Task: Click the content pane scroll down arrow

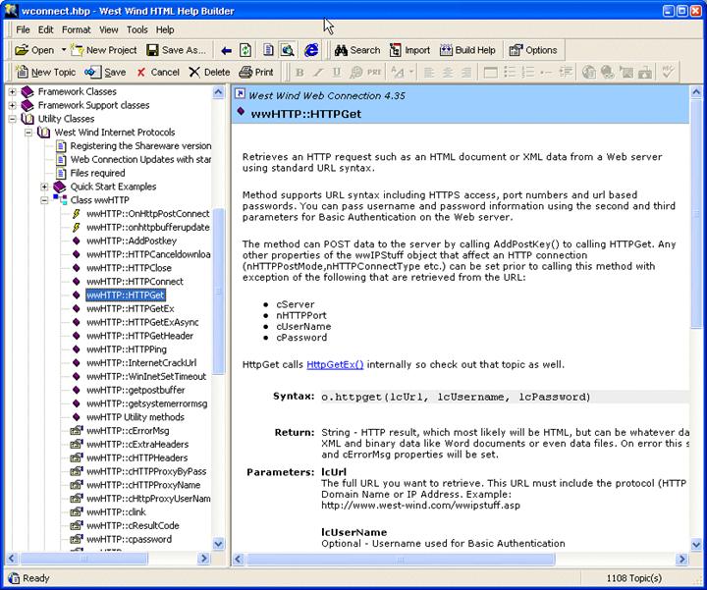Action: coord(696,545)
